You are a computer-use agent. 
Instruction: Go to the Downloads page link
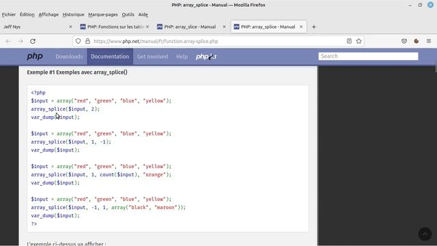click(x=69, y=57)
